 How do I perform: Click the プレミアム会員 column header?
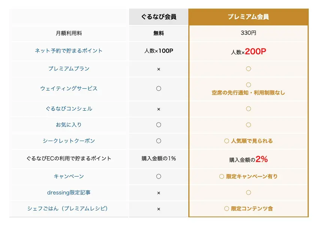tap(248, 17)
